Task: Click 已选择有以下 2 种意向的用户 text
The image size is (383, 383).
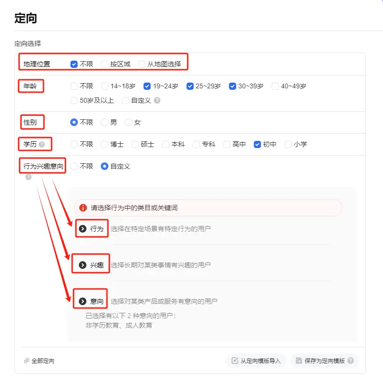Action: [x=130, y=316]
